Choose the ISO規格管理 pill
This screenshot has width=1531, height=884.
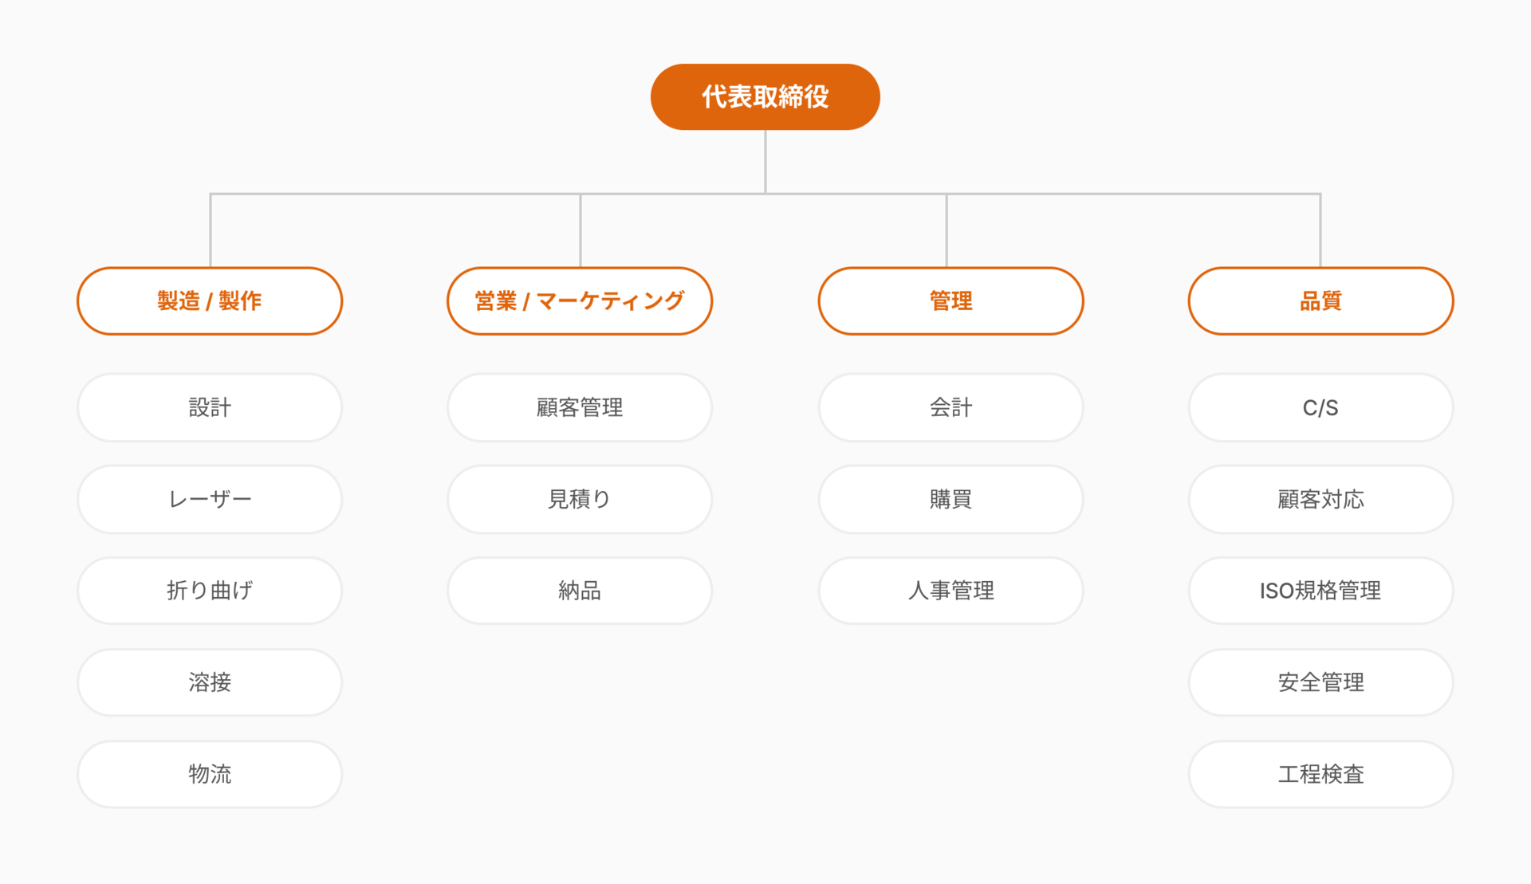[1320, 591]
